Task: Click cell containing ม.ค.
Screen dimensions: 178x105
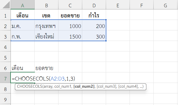Action: pos(23,25)
